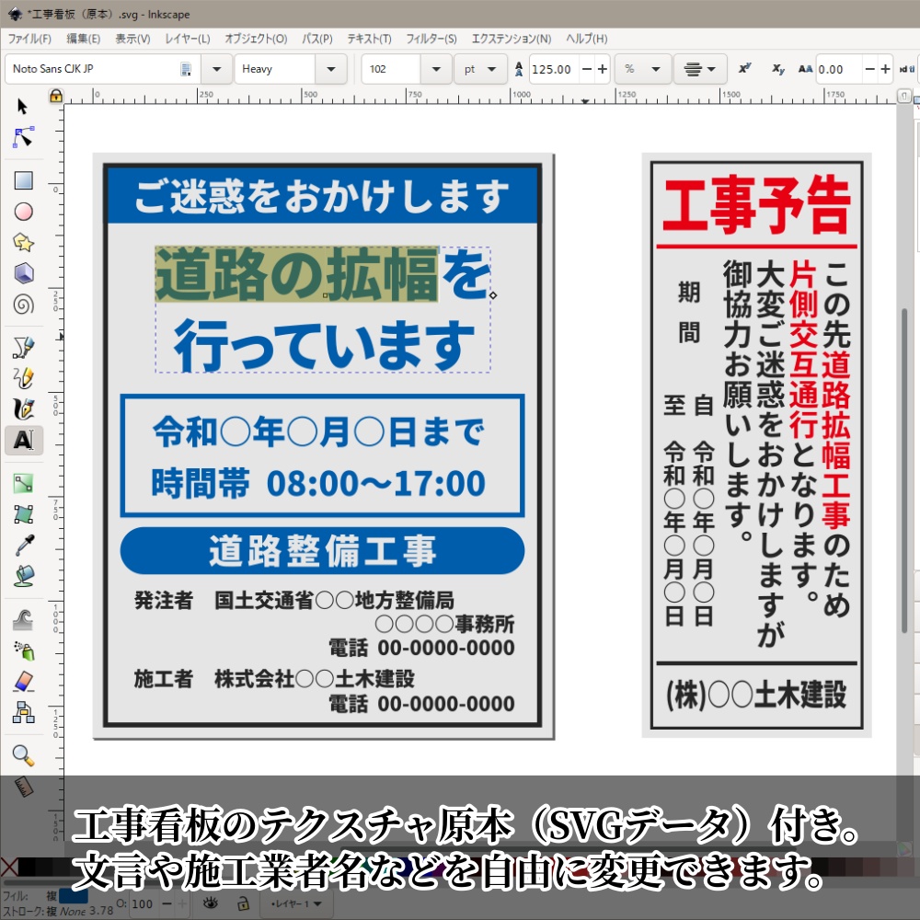Decrease line spacing with minus button
This screenshot has height=920, width=920.
coord(587,69)
